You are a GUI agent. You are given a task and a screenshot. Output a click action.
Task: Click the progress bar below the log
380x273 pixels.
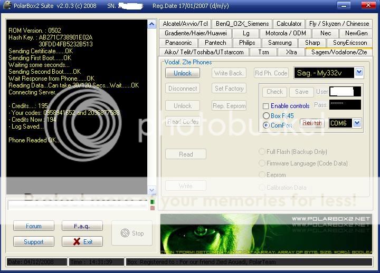click(x=78, y=204)
